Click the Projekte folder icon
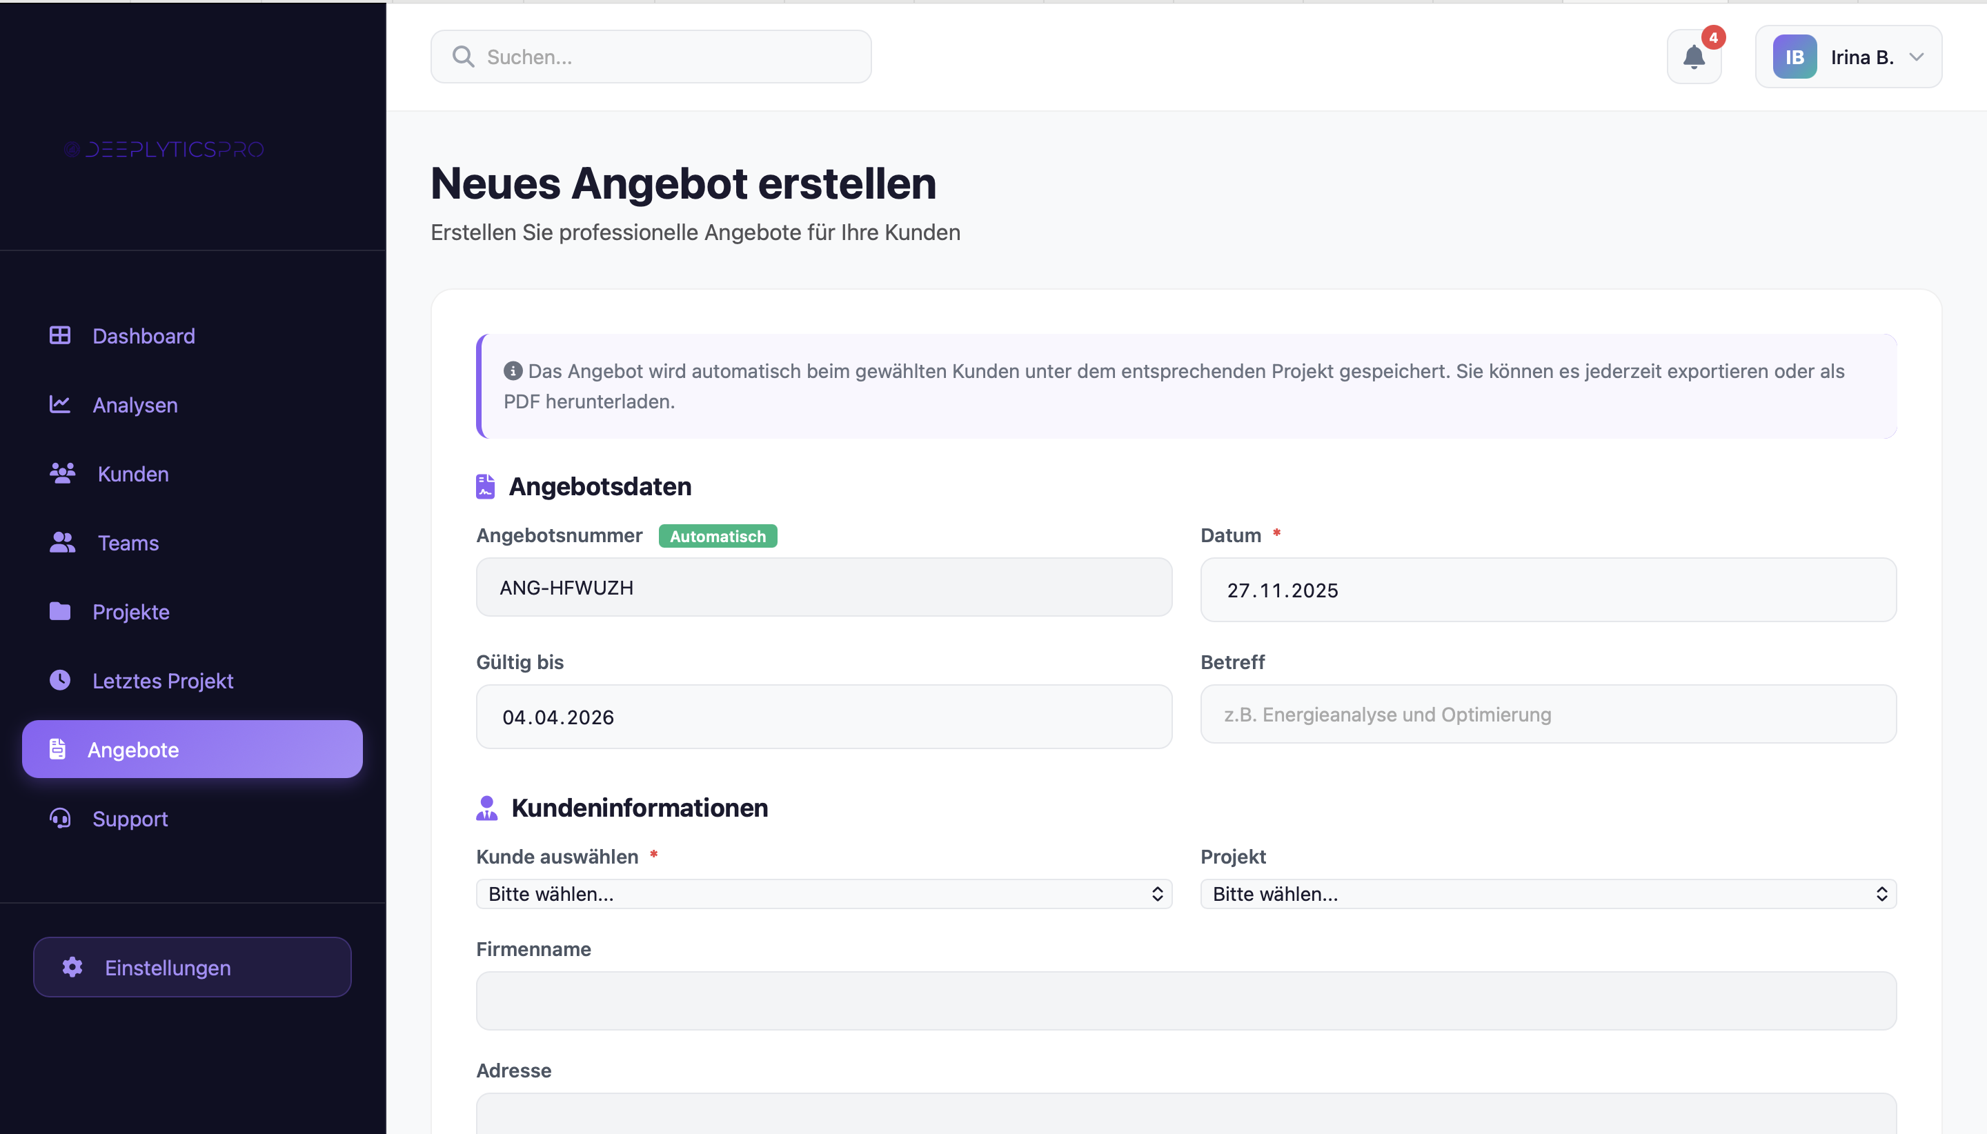This screenshot has height=1134, width=1987. point(60,611)
